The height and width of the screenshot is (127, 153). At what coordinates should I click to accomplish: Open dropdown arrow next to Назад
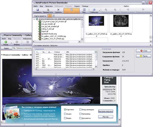pyautogui.click(x=11, y=43)
